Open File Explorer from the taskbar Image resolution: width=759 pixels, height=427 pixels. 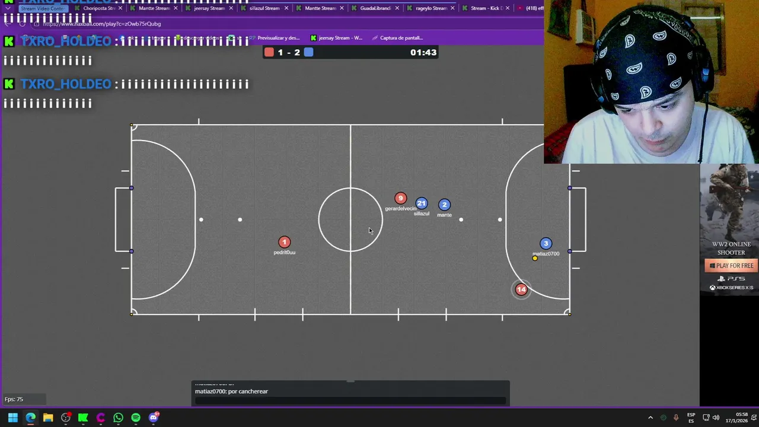point(48,418)
